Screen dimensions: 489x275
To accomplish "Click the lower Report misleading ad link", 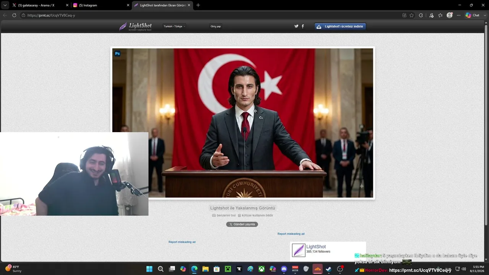I will [x=182, y=242].
